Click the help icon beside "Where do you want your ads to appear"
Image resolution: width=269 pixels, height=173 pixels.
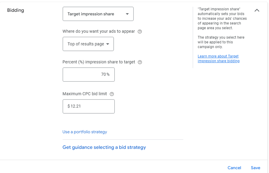(140, 31)
